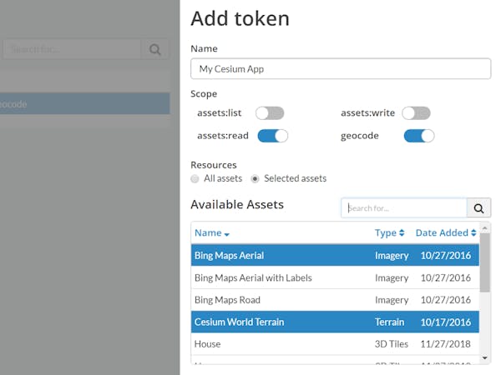Select the Bing Maps Road asset
Viewport: 501px width, 375px height.
point(335,300)
